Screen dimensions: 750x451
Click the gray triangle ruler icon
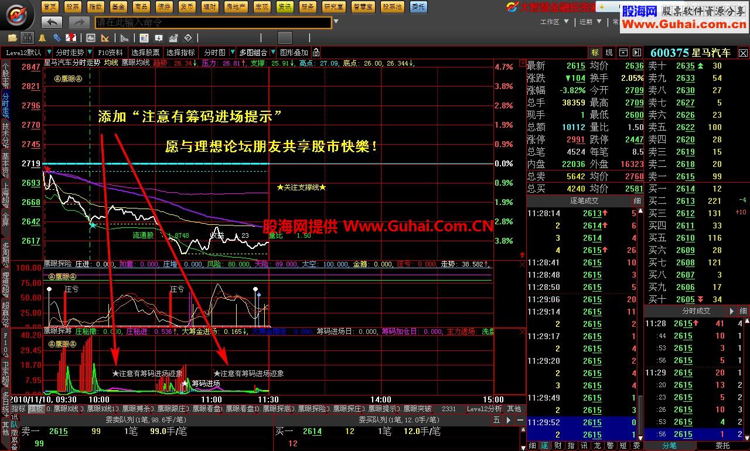tap(125, 38)
